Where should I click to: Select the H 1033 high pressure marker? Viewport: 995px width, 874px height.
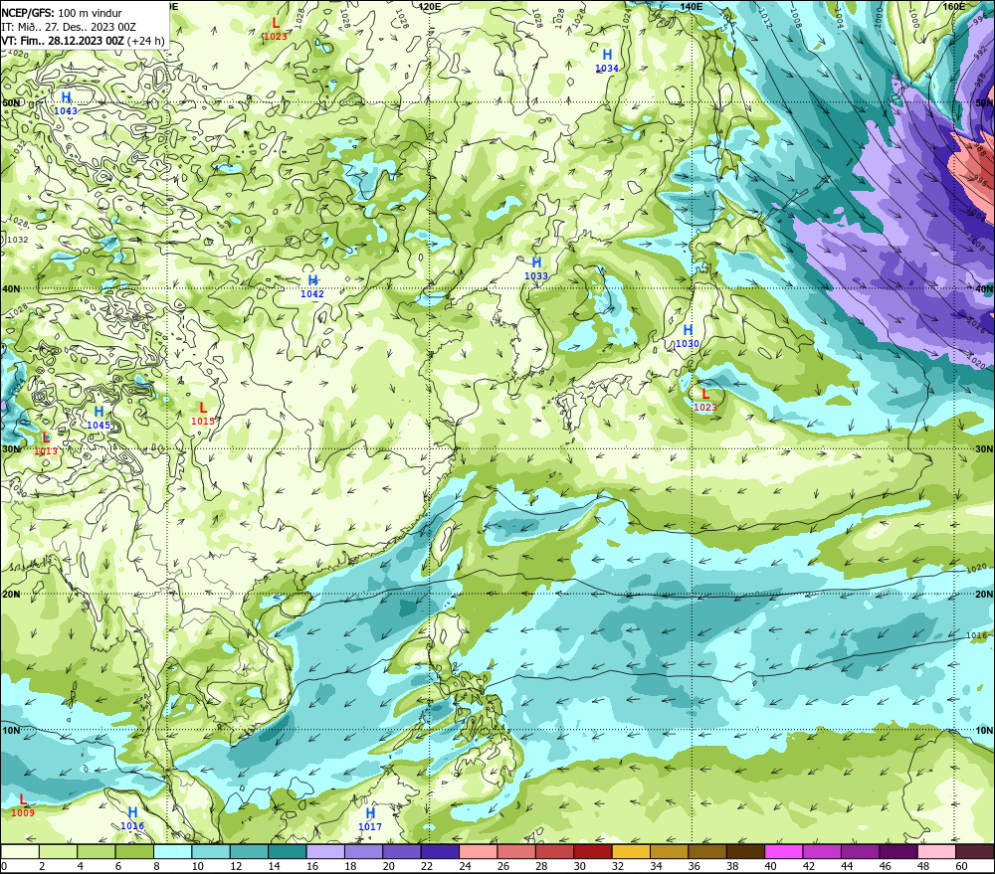[536, 268]
